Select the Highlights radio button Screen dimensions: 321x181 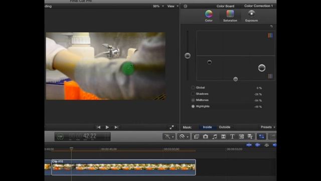[x=193, y=106]
